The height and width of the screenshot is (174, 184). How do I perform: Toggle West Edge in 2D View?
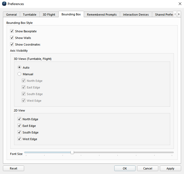pyautogui.click(x=19, y=139)
